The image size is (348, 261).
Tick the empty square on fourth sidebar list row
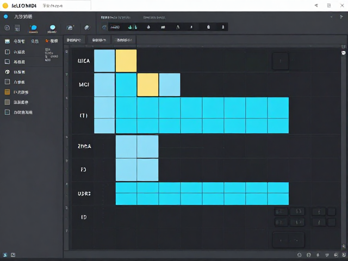pos(7,82)
